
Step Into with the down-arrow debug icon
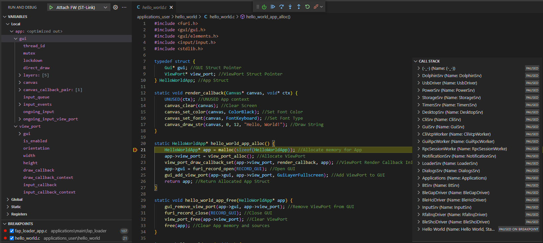(290, 7)
